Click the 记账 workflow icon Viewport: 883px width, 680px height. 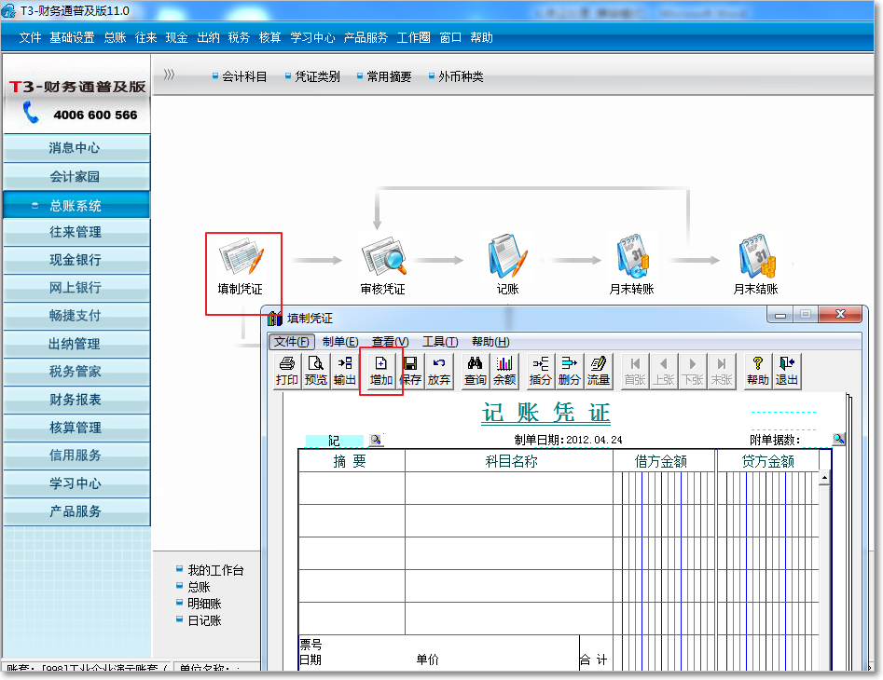(x=506, y=261)
